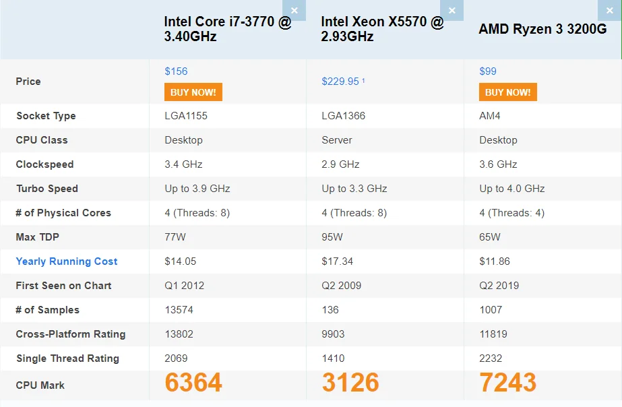
Task: Click the Intel Xeon X5570 heading
Action: coord(382,29)
